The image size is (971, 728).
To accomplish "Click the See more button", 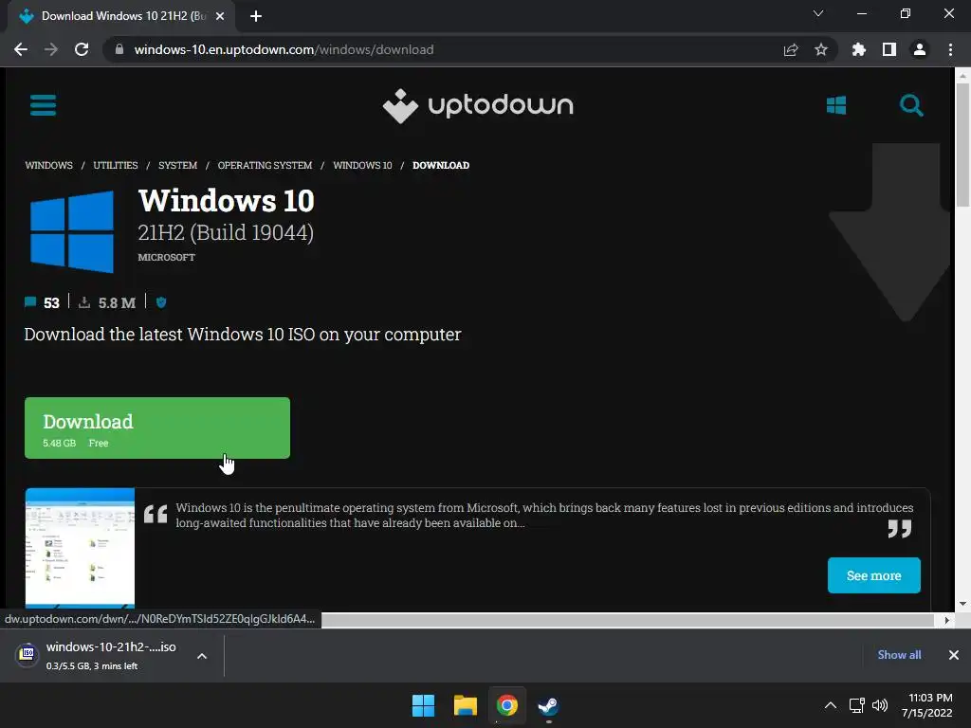I will tap(873, 575).
